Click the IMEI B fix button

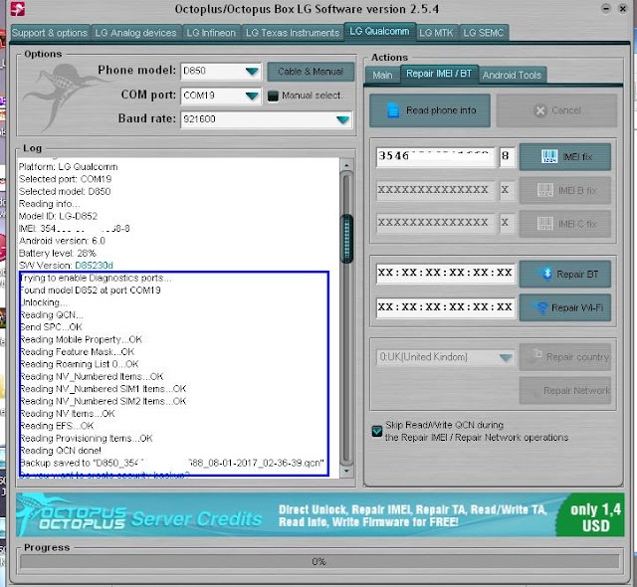[x=565, y=190]
